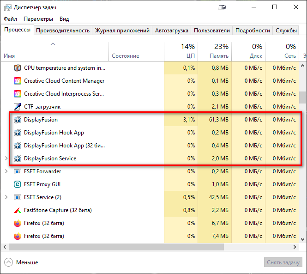
Task: Click the 42,5 МБ memory value
Action: point(219,197)
